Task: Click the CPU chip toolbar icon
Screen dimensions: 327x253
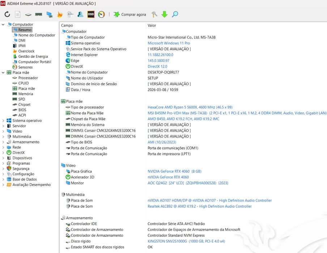Action: coord(28,14)
